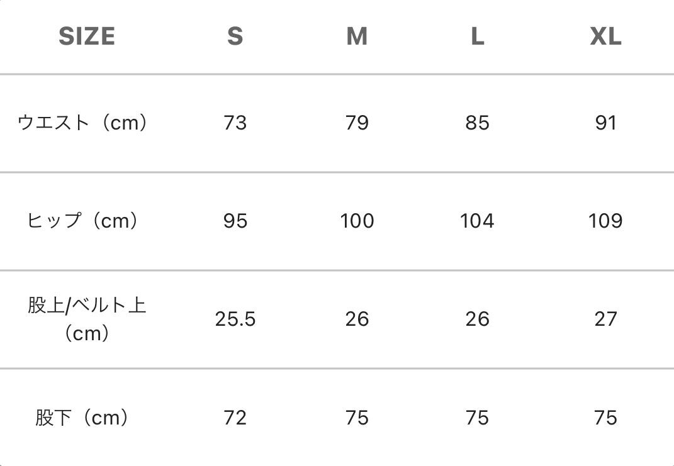Click hip value 100 for size M

[x=357, y=221]
